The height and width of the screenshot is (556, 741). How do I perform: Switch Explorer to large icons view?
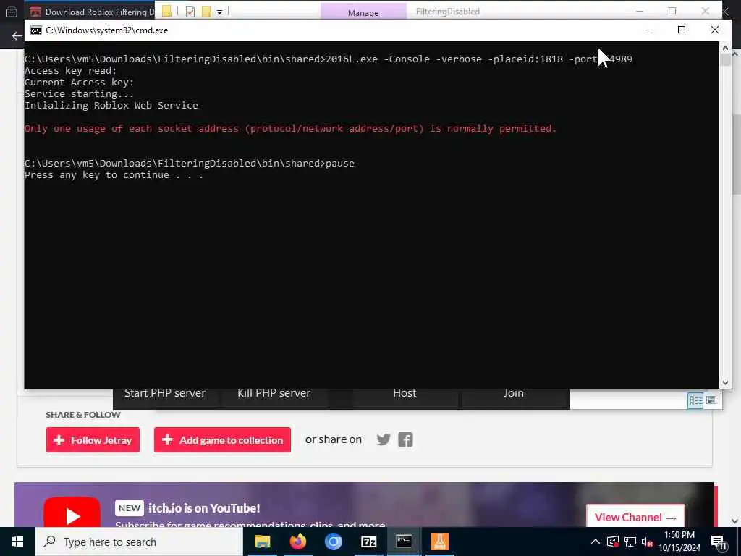711,400
